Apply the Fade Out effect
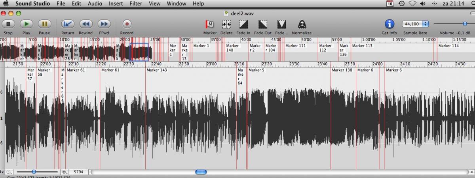The height and width of the screenshot is (178, 475). tap(262, 24)
